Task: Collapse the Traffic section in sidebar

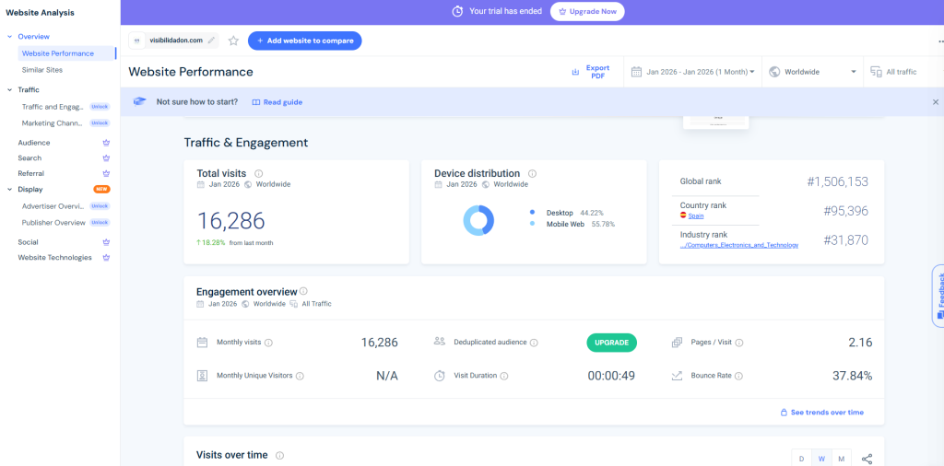Action: coord(9,89)
